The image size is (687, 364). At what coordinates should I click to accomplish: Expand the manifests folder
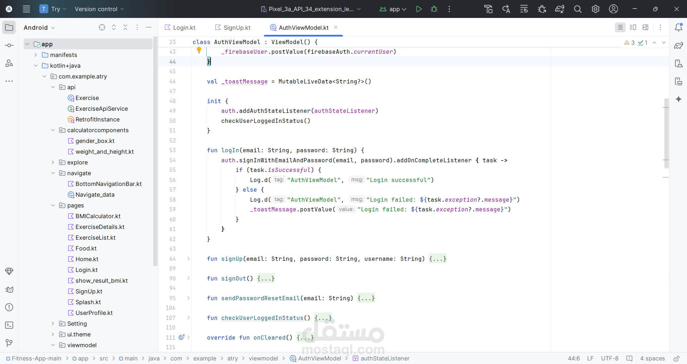36,55
